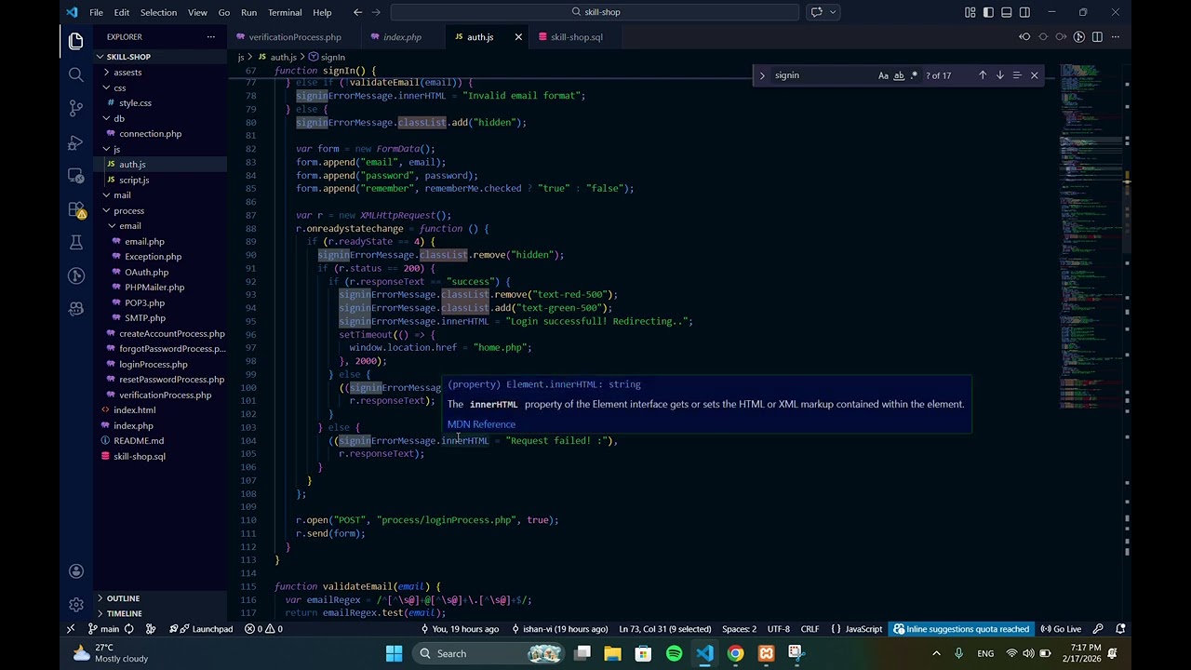Image resolution: width=1191 pixels, height=670 pixels.
Task: Switch to the skill-shop.sql tab
Action: 576,37
